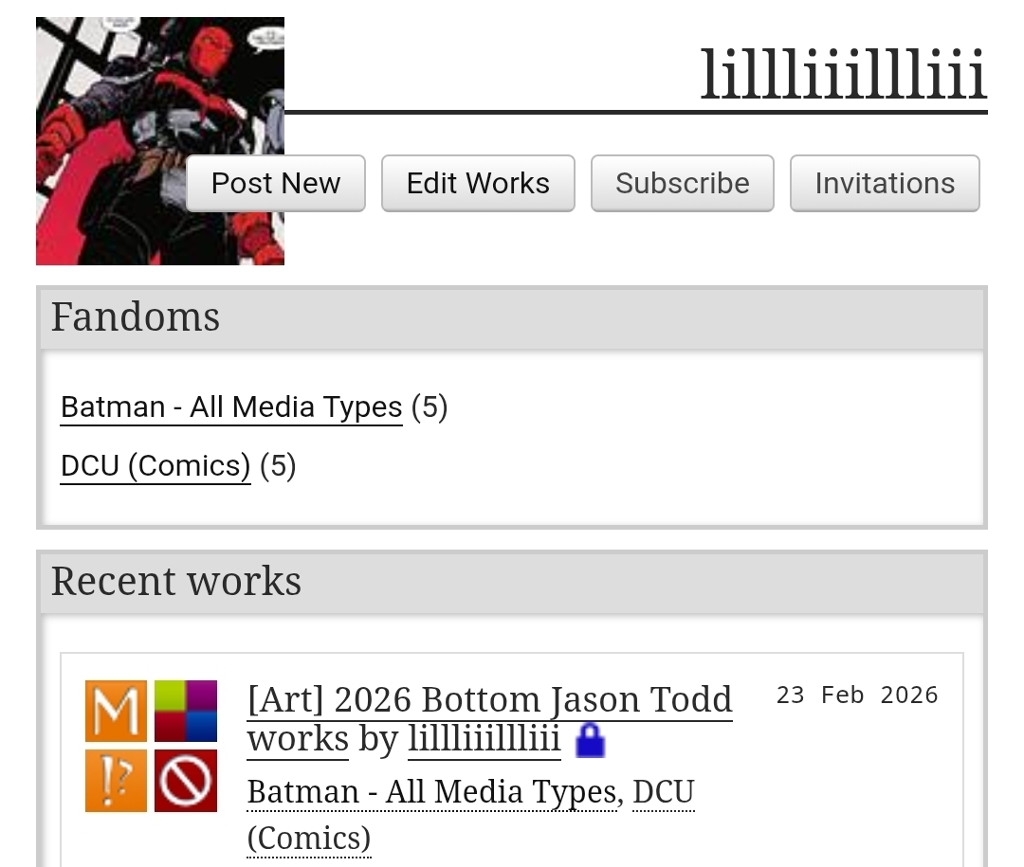This screenshot has height=867, width=1024.
Task: Click the blue restricted lock icon
Action: (591, 740)
